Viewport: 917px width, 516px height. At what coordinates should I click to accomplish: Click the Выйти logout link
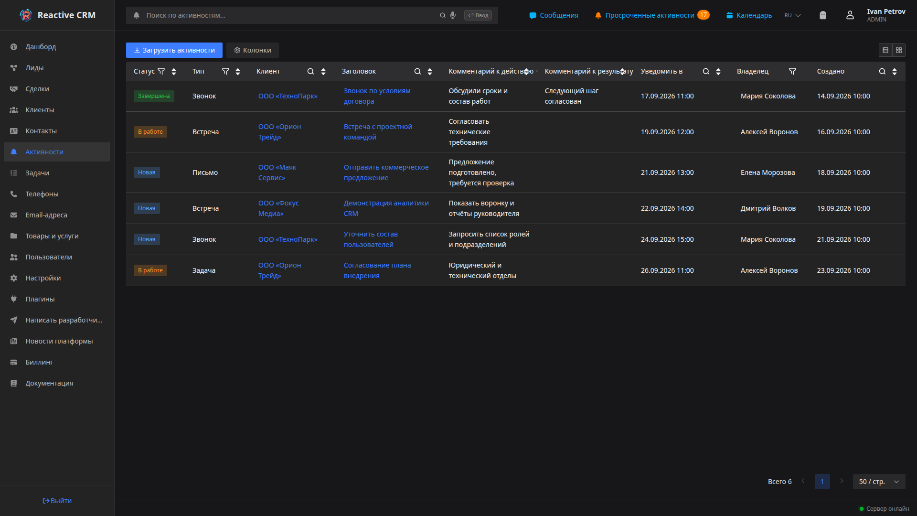tap(57, 501)
